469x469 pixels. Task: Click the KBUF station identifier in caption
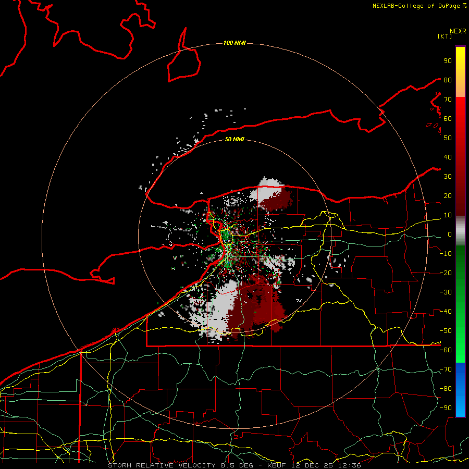point(277,465)
